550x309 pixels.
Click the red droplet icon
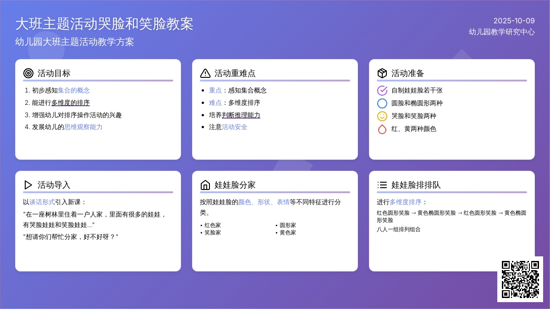[382, 129]
